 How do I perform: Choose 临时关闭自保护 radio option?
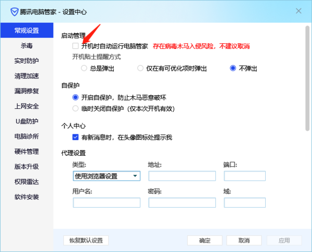point(75,109)
